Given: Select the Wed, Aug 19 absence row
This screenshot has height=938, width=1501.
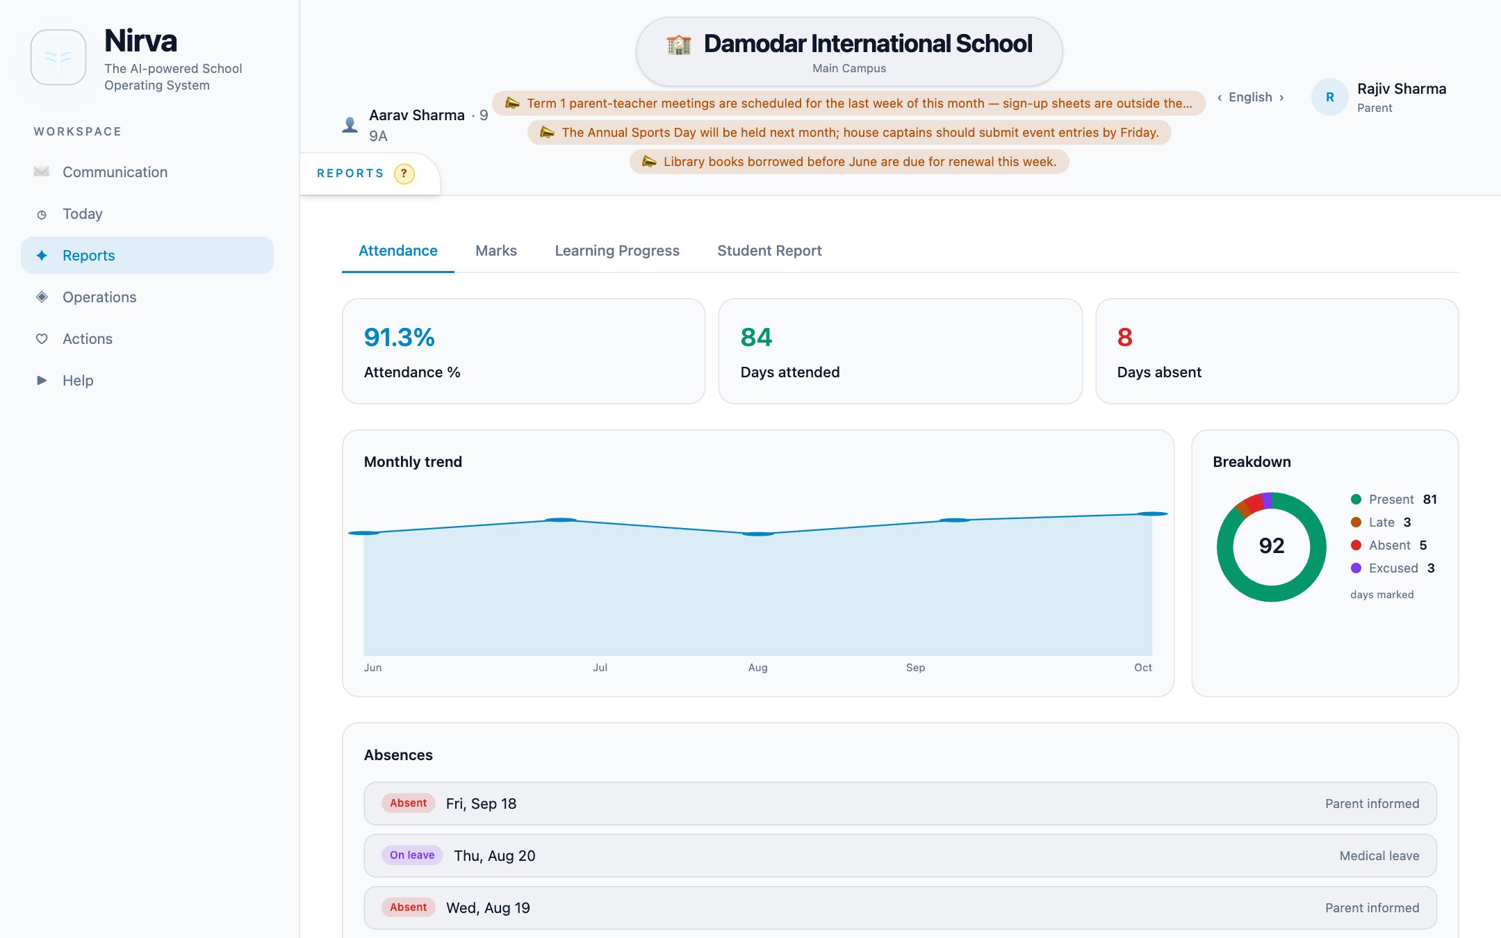Looking at the screenshot, I should coord(900,907).
